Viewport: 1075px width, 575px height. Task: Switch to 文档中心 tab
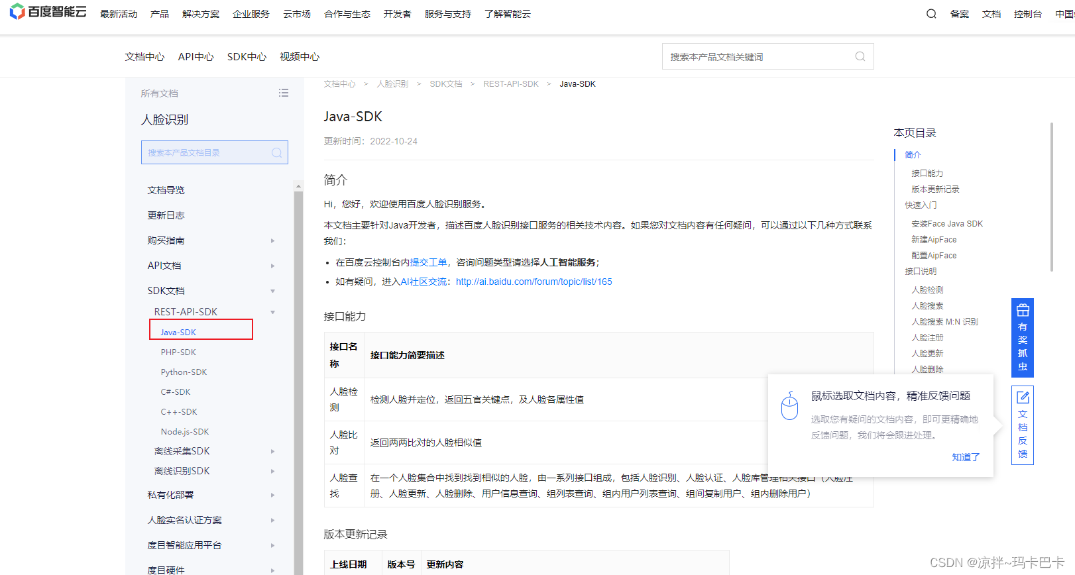pyautogui.click(x=144, y=57)
